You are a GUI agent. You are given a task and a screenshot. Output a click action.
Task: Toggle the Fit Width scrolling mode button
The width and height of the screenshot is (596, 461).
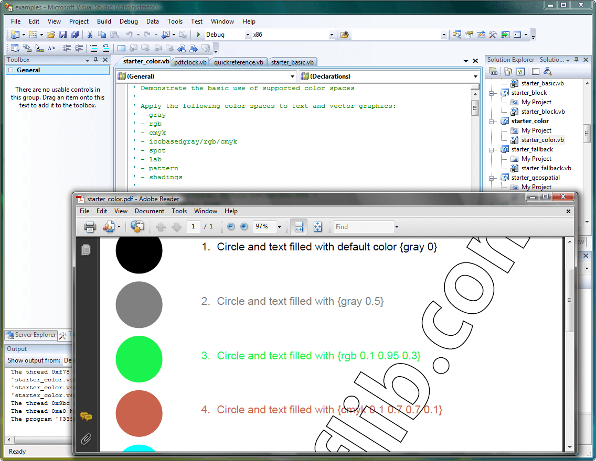point(299,227)
